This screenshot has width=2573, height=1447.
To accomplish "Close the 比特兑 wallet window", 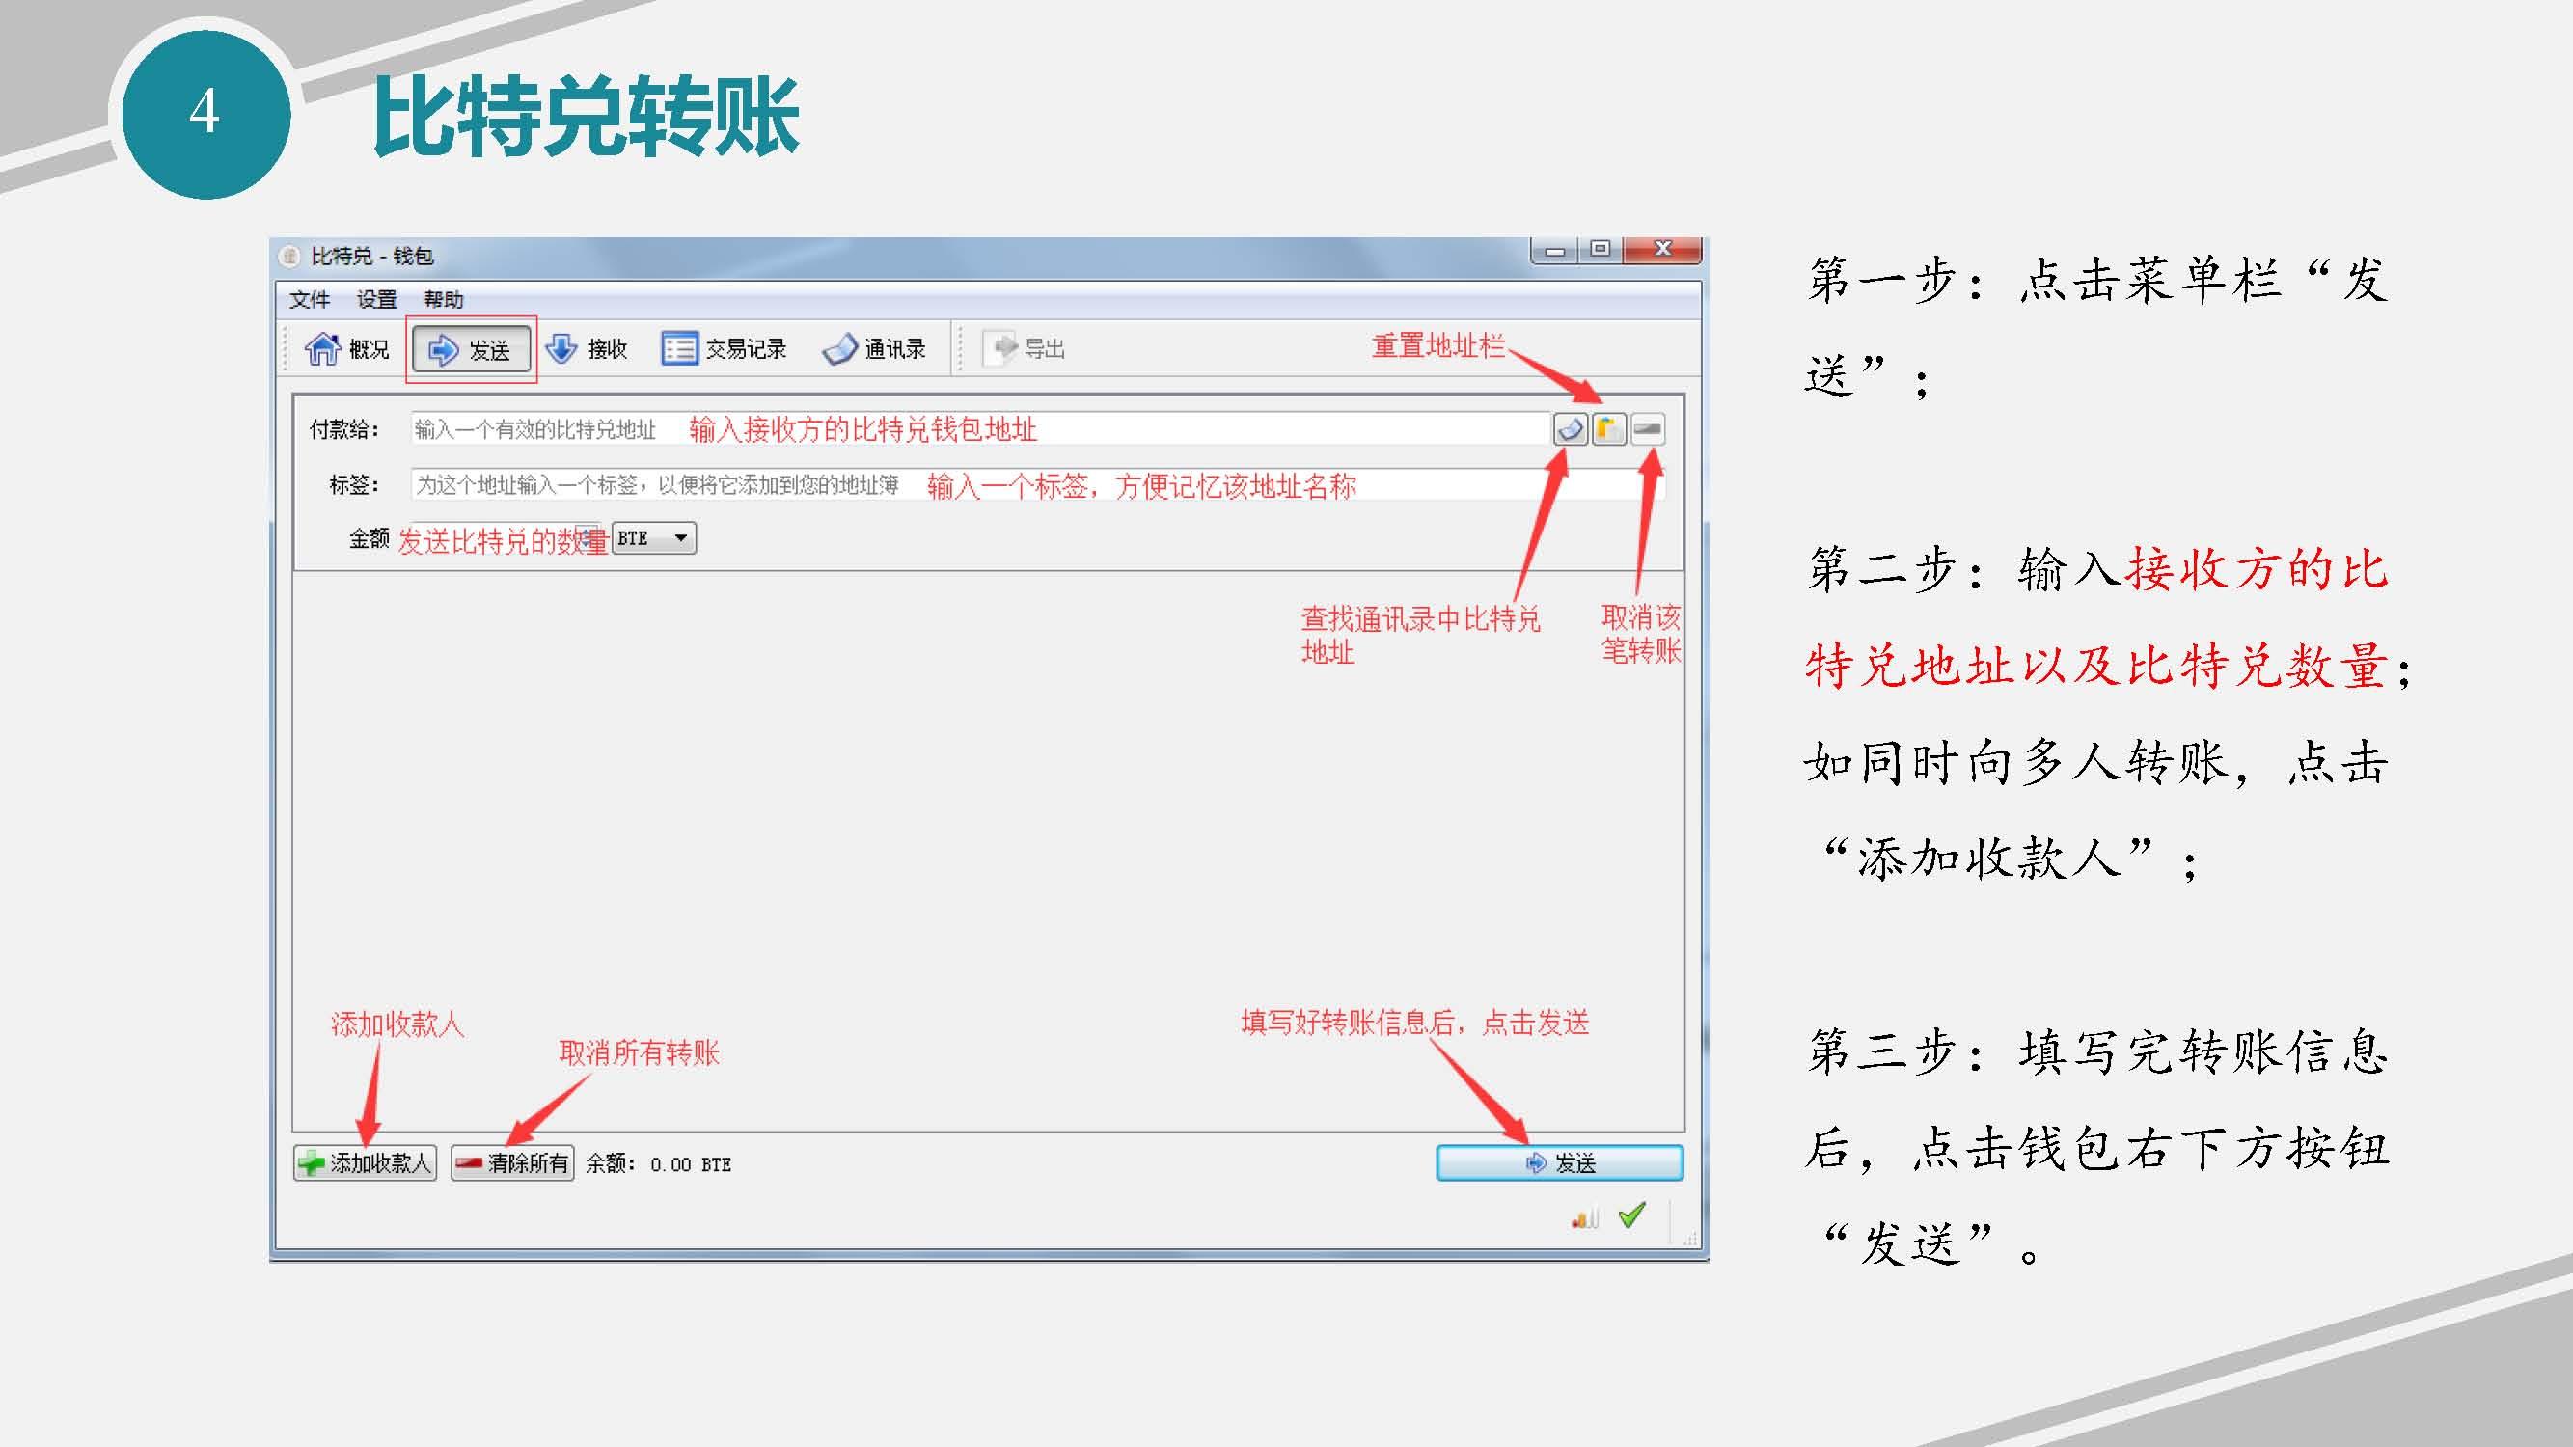I will (x=1663, y=251).
